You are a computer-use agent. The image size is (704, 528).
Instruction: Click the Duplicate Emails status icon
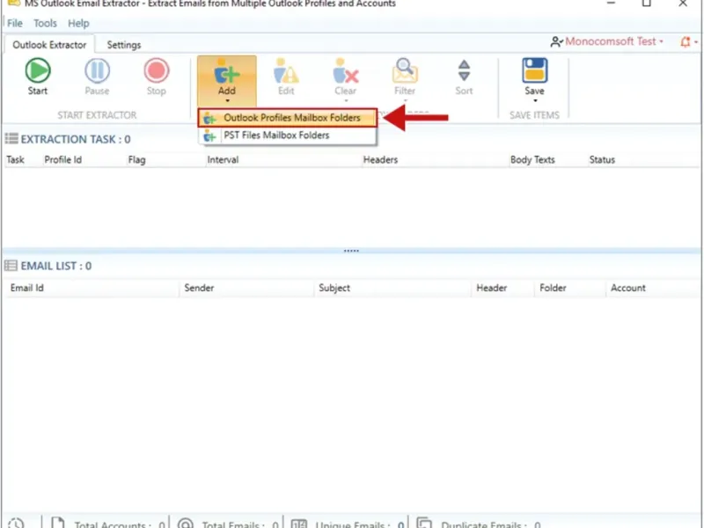(424, 523)
